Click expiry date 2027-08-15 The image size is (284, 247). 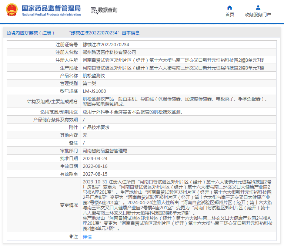tap(95, 174)
